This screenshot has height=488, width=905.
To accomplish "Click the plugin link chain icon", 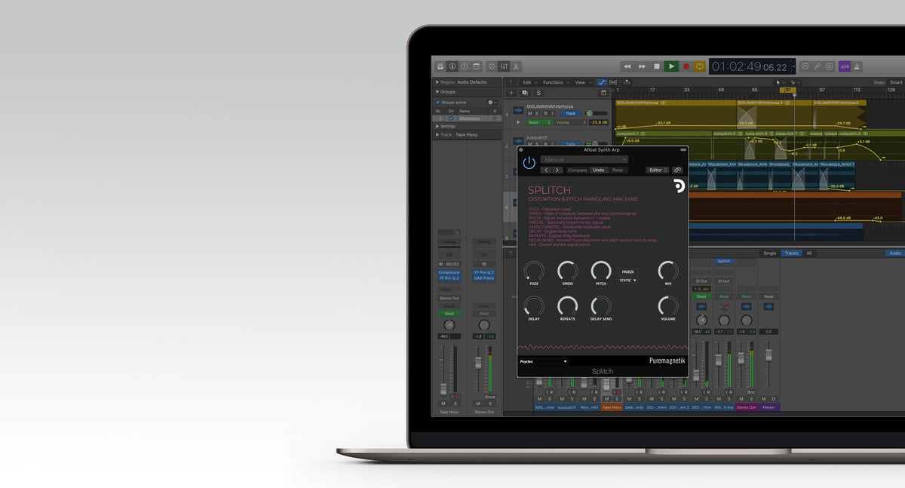I will coord(677,170).
